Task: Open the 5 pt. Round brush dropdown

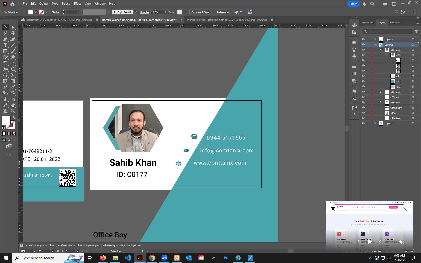Action: click(136, 12)
